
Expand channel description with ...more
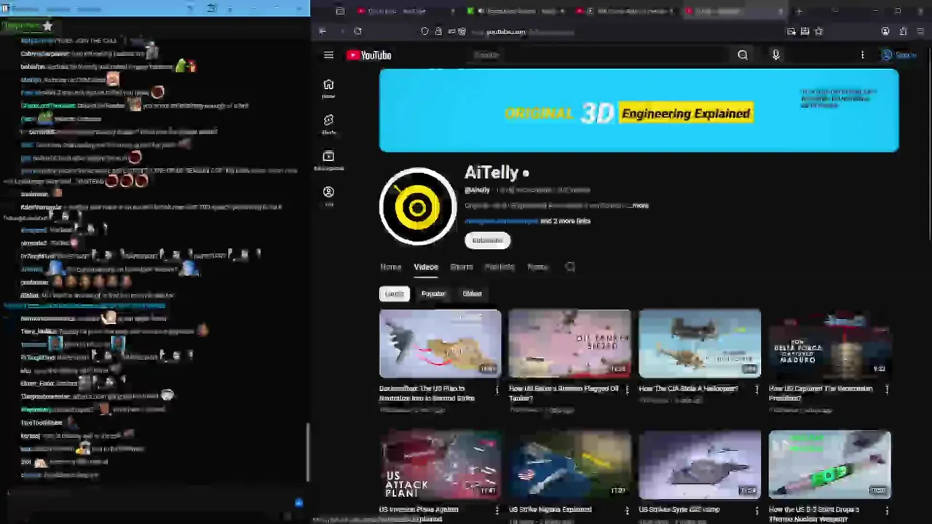(639, 206)
